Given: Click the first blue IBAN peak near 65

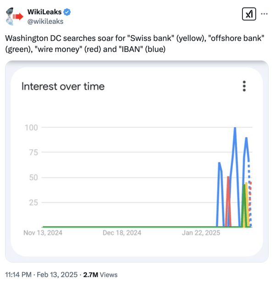Looking at the screenshot, I should click(x=220, y=163).
